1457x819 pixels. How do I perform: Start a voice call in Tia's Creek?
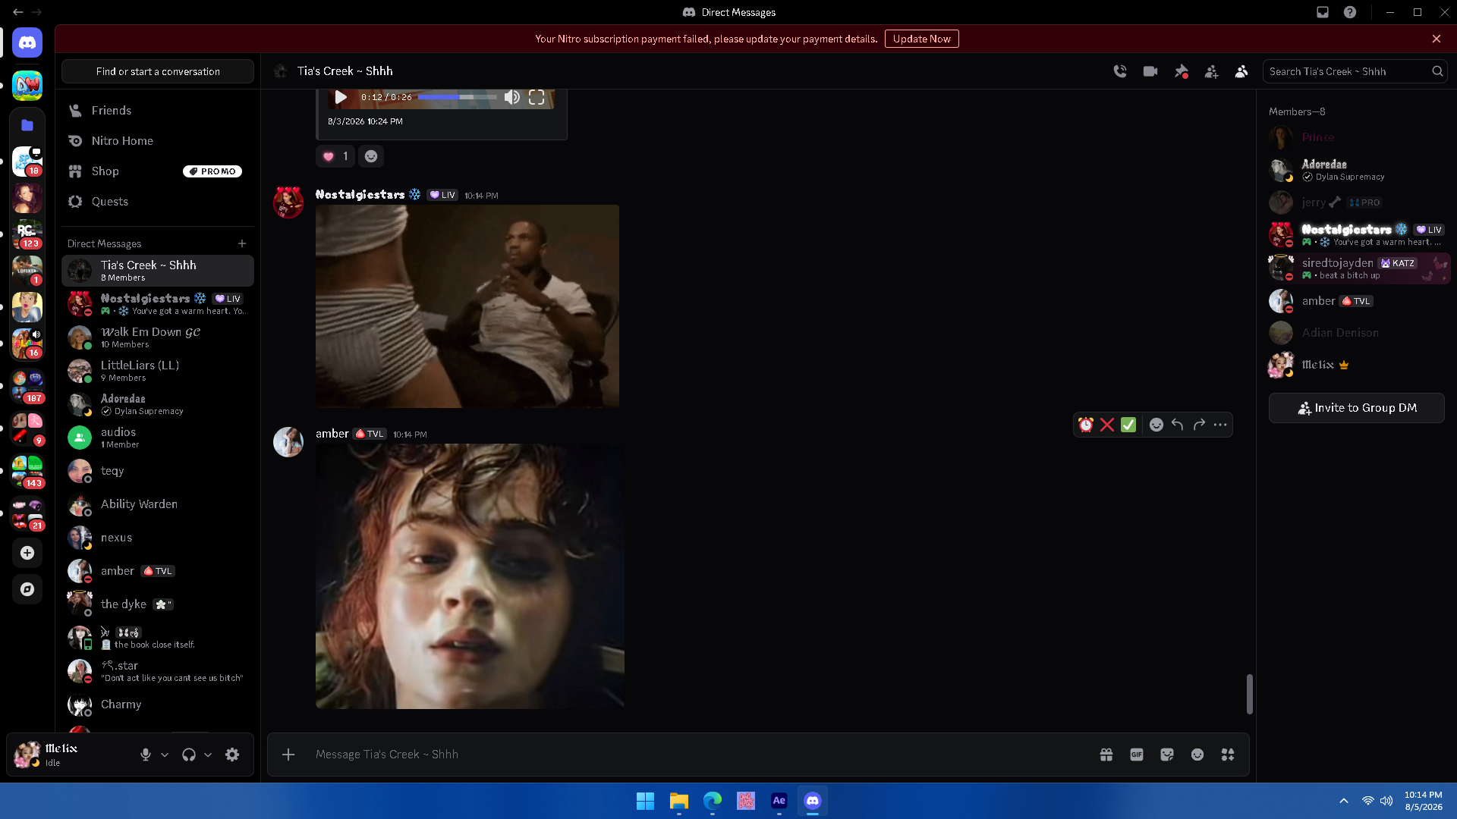tap(1120, 71)
